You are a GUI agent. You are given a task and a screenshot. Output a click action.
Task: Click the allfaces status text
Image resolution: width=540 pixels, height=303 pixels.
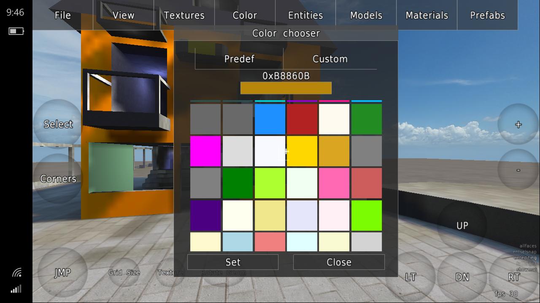coord(528,246)
